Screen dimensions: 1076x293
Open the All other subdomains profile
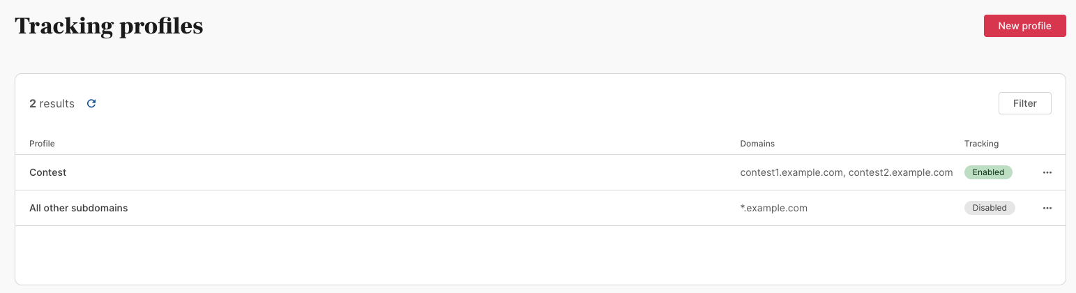(78, 208)
